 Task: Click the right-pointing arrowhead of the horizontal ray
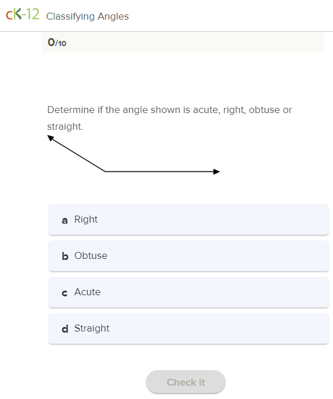[217, 172]
